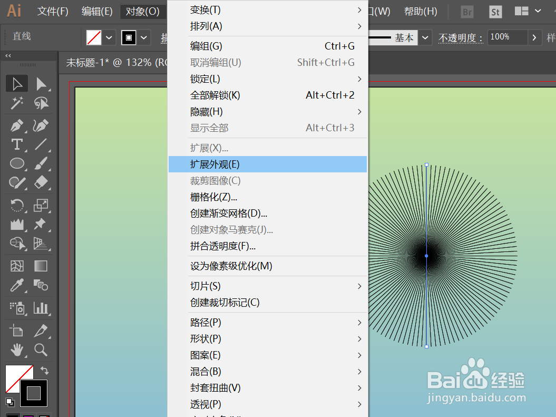The height and width of the screenshot is (417, 556).
Task: Open Adobe Bridge via Br icon
Action: tap(467, 12)
